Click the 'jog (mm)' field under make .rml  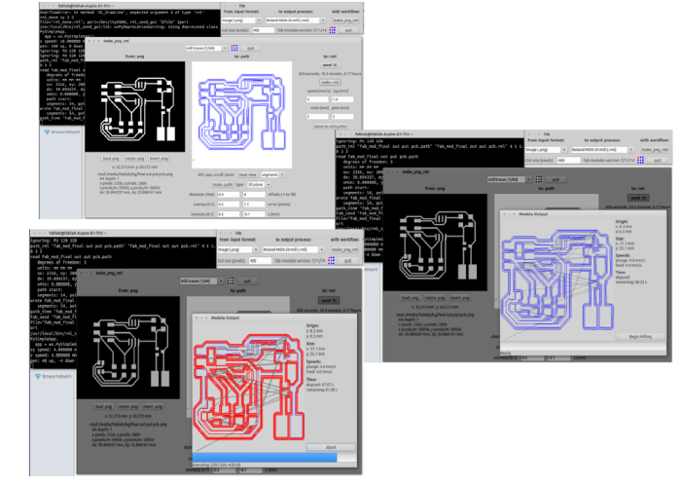pos(342,99)
